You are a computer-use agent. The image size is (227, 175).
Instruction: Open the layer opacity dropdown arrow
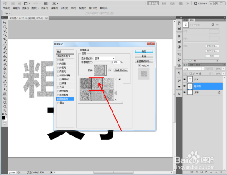pyautogui.click(x=223, y=69)
